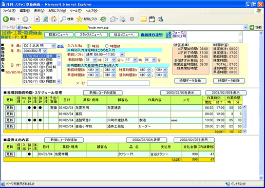Open the ツール menu
Viewport: 265px width, 188px height.
75,11
